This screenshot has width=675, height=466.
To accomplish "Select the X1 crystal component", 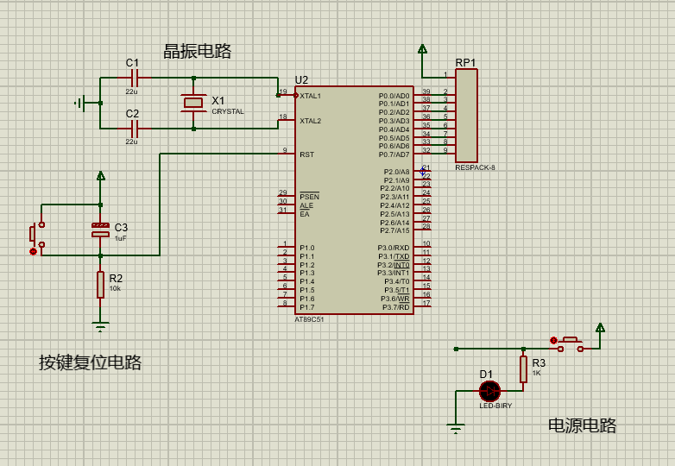I will point(193,103).
